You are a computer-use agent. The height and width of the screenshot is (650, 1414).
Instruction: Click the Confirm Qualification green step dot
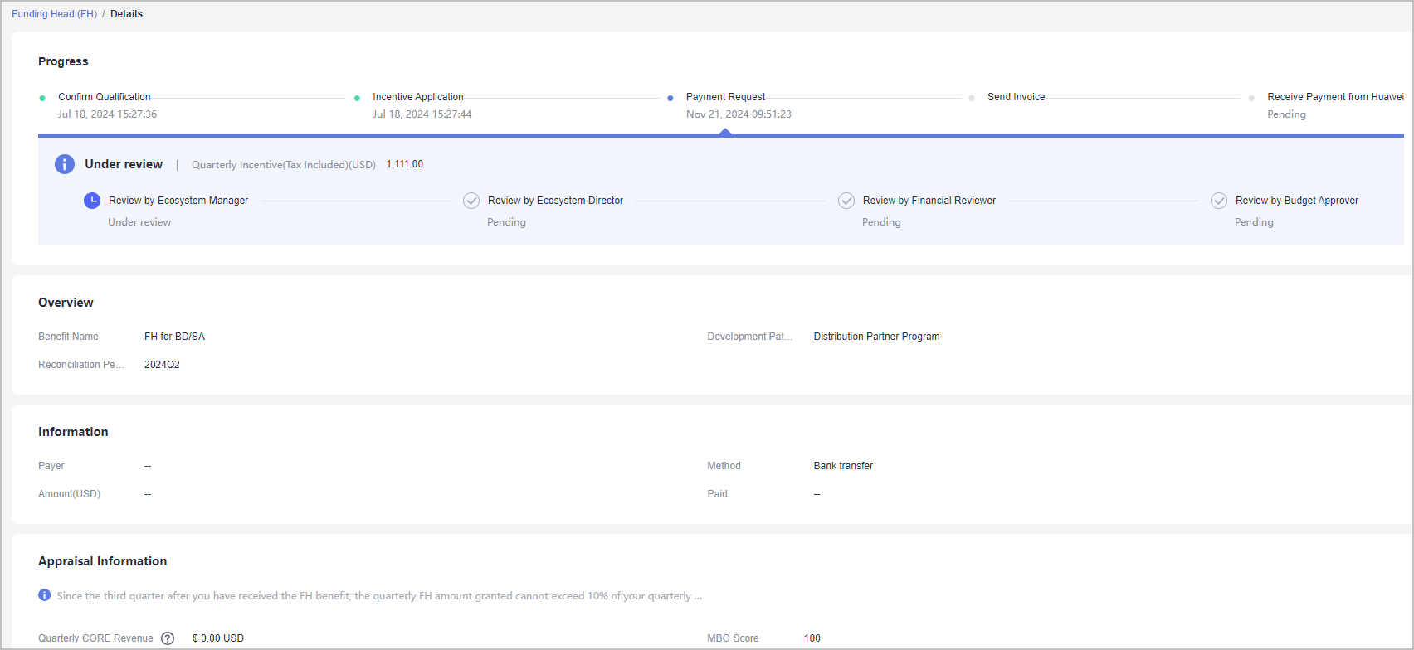tap(42, 98)
